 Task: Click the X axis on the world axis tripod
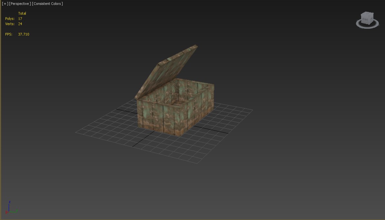6,212
